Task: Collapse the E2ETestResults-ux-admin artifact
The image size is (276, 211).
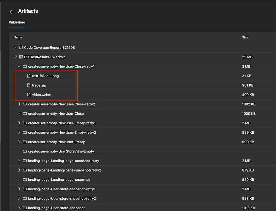Action: click(x=15, y=57)
